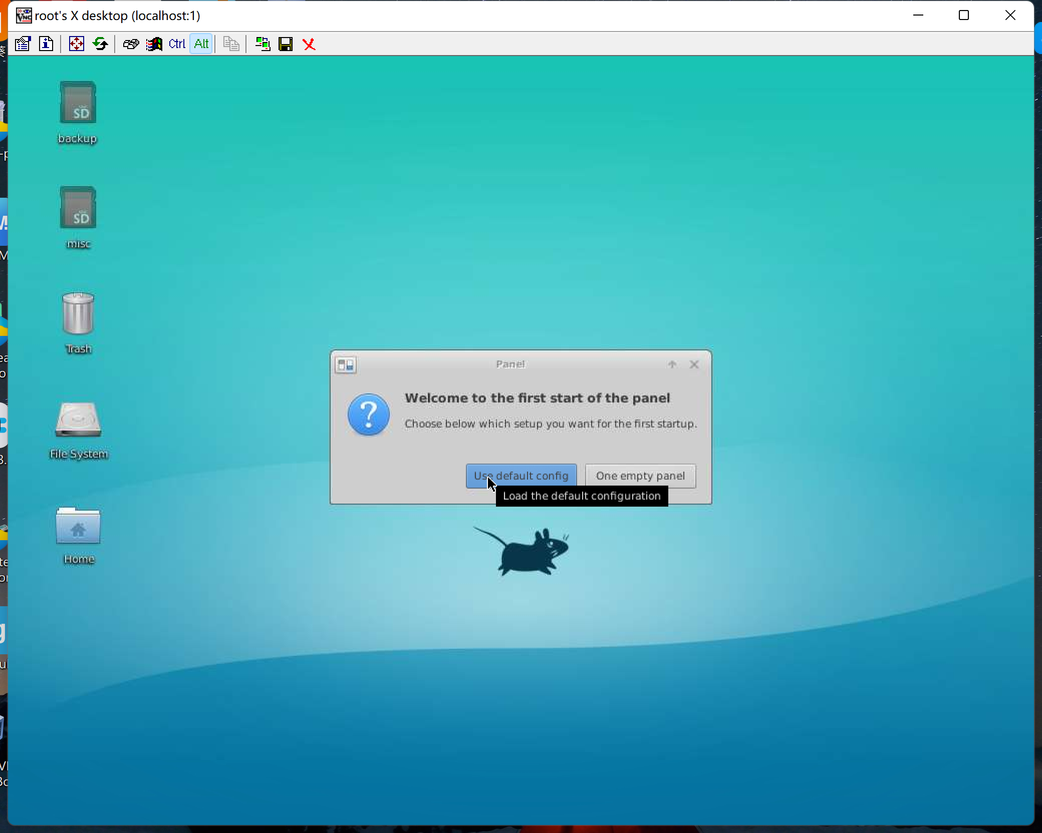Select the backup SD card icon
1042x833 pixels.
pyautogui.click(x=78, y=103)
